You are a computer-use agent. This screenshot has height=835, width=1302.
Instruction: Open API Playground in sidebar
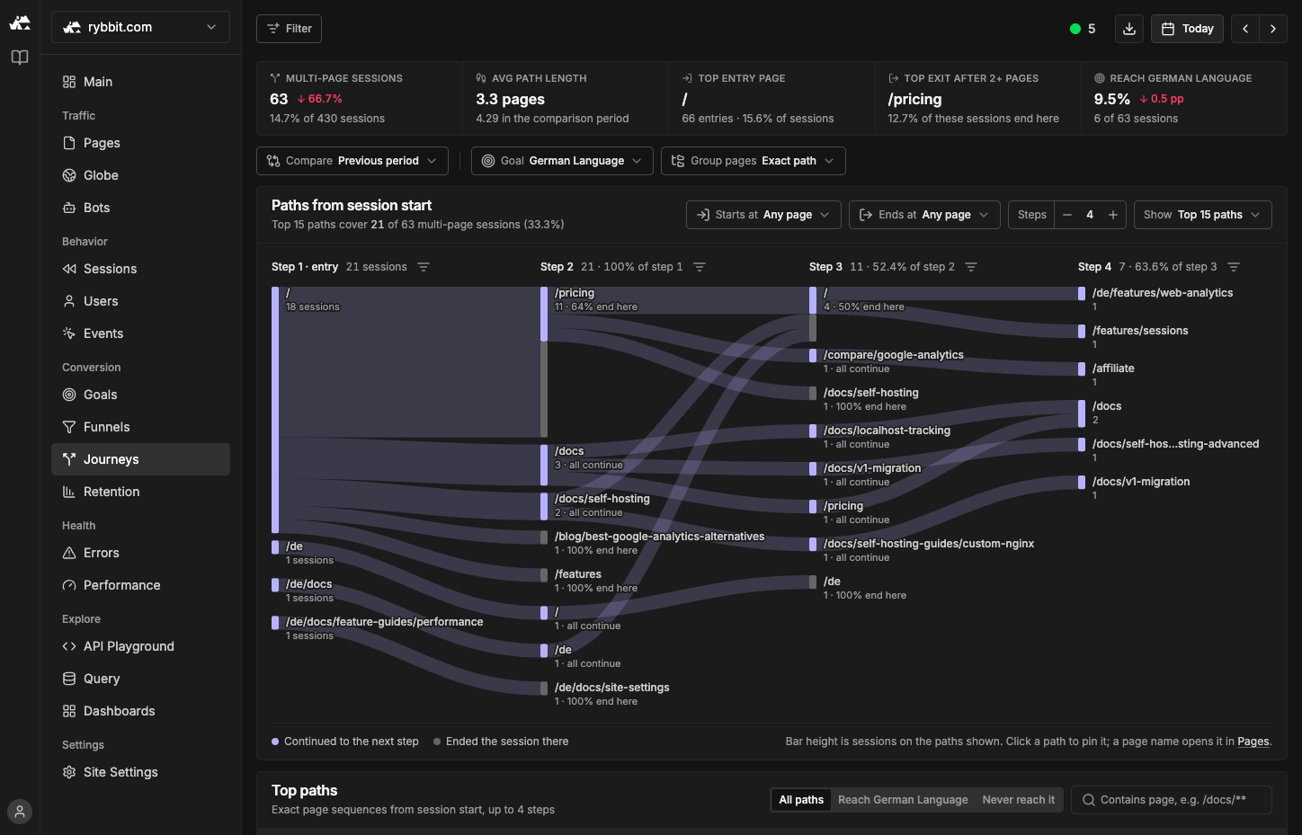coord(140,646)
